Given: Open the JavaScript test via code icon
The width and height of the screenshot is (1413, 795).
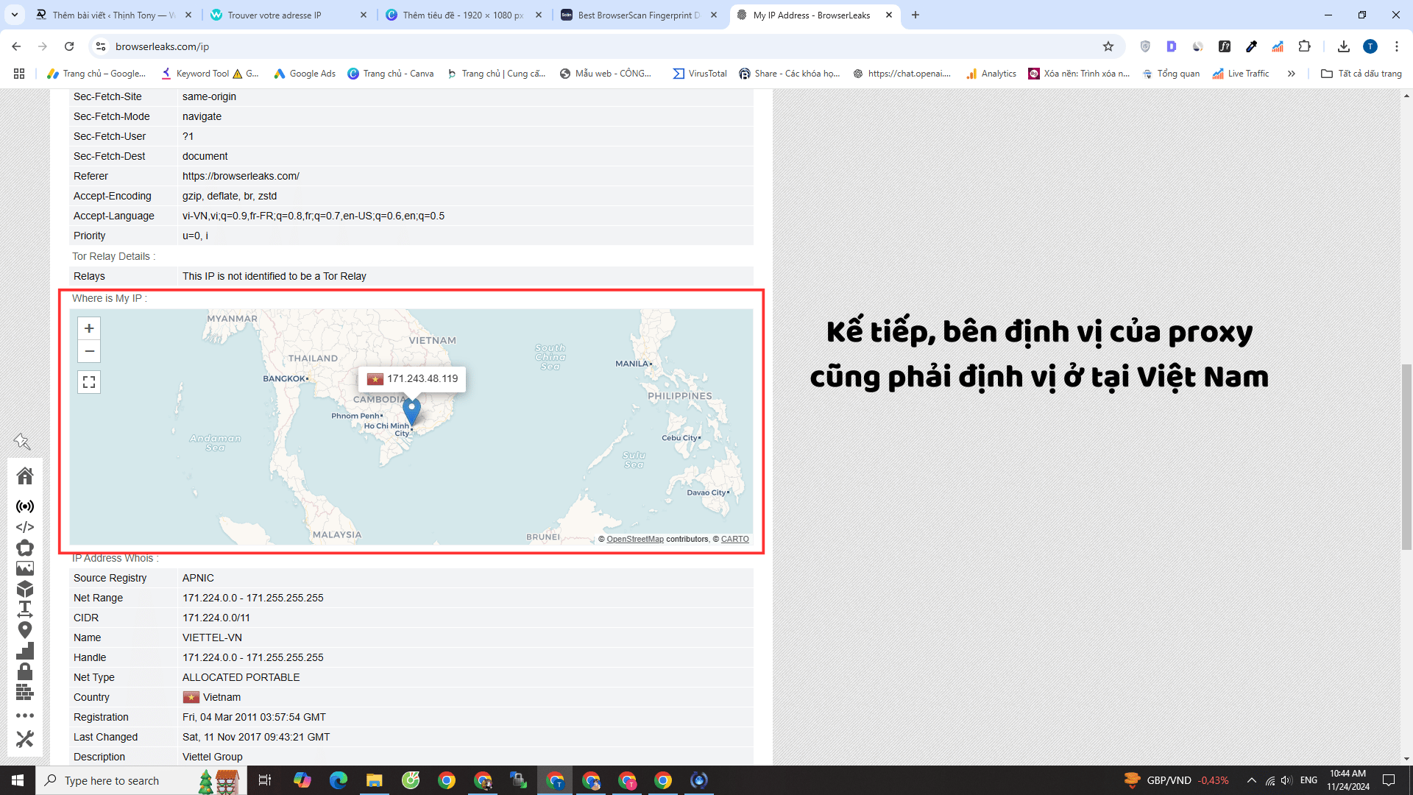Looking at the screenshot, I should coord(25,527).
